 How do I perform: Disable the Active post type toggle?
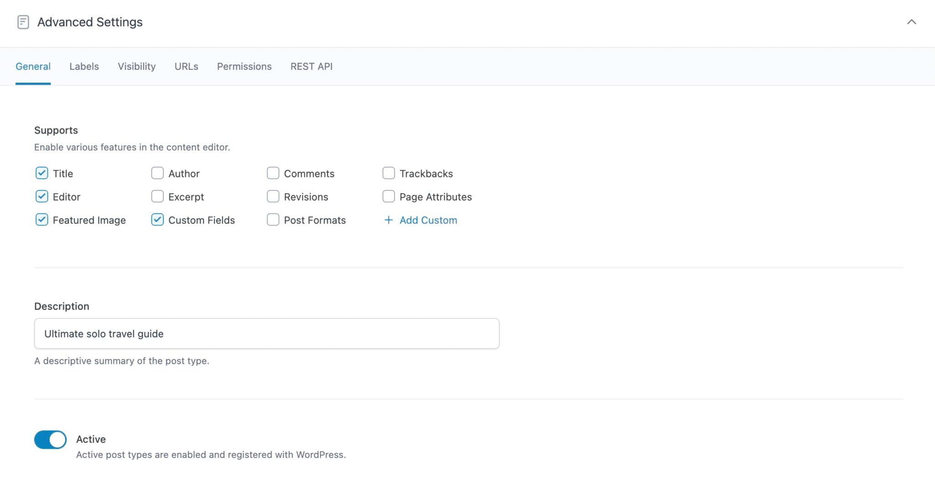point(50,439)
